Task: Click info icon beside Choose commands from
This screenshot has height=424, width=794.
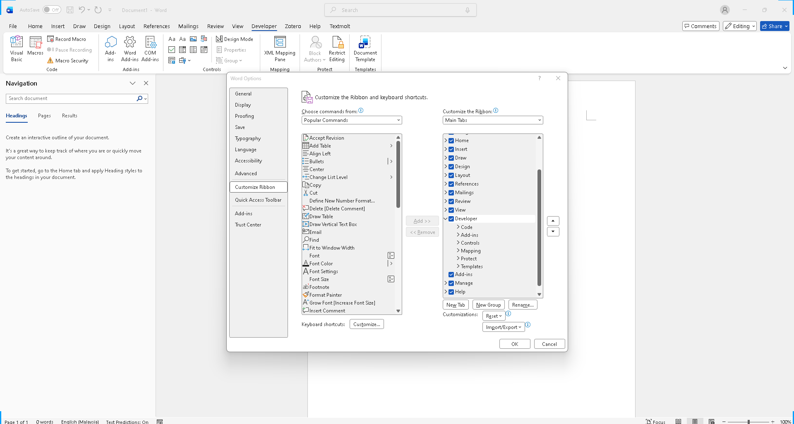Action: click(x=361, y=110)
